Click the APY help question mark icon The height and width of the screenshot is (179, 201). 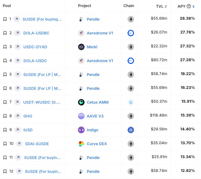189,6
